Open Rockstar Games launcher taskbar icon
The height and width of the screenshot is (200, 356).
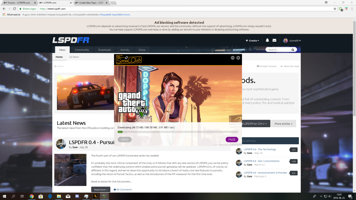click(95, 196)
